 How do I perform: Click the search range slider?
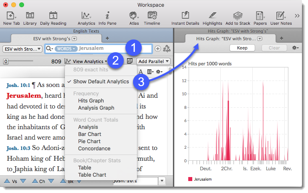pyautogui.click(x=19, y=61)
